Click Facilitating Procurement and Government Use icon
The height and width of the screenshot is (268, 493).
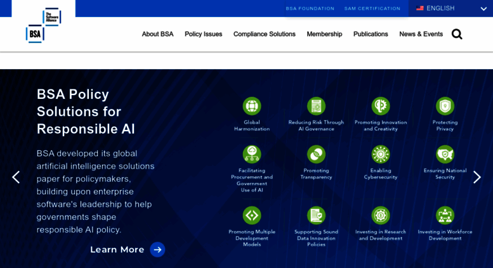coord(252,155)
